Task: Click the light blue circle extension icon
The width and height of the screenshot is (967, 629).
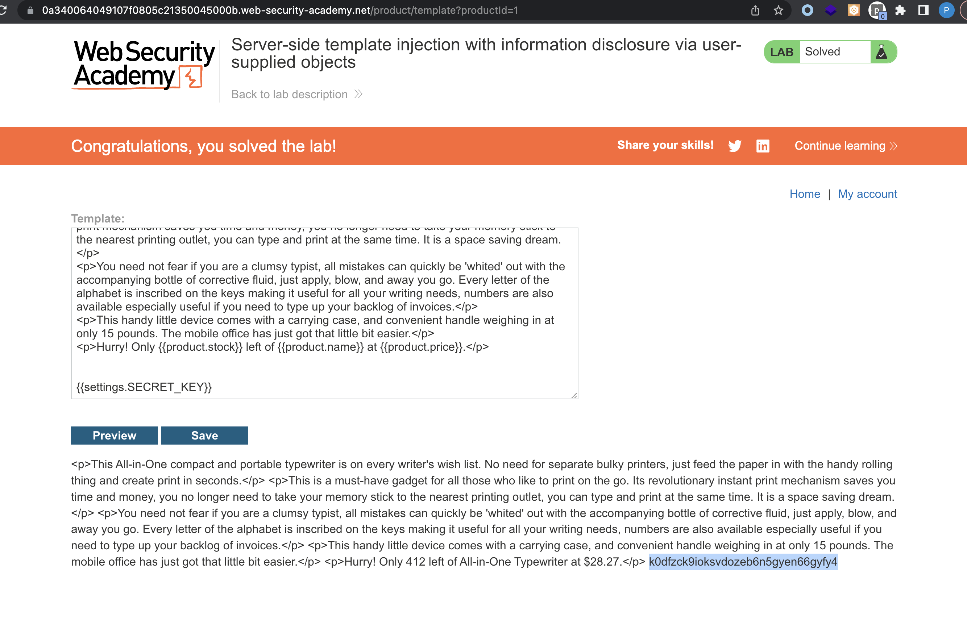Action: tap(807, 10)
